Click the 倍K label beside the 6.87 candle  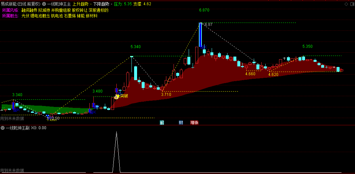tap(204, 47)
